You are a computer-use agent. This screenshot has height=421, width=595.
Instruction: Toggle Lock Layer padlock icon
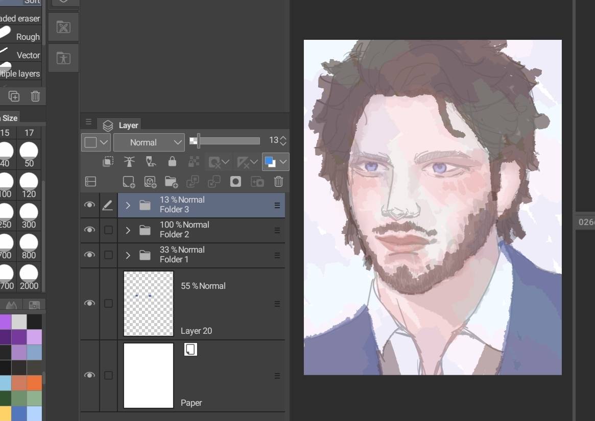[x=172, y=162]
